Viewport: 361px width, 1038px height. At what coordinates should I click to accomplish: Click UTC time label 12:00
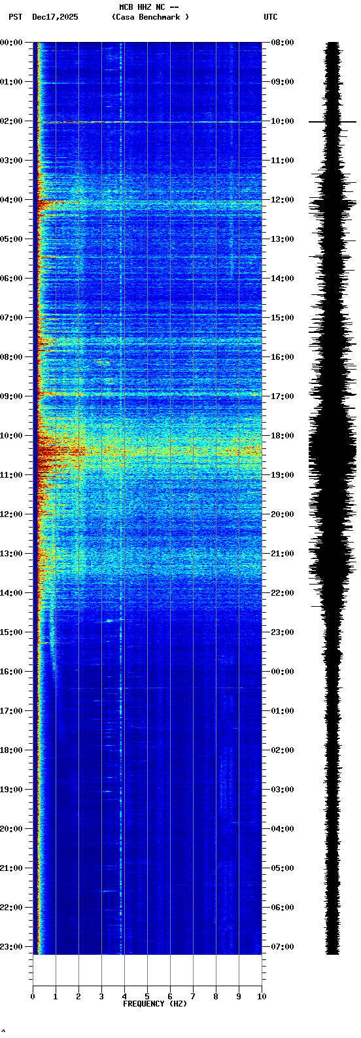283,200
